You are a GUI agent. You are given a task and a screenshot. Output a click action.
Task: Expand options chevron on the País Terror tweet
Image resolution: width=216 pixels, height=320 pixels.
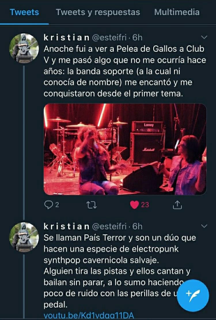(204, 226)
